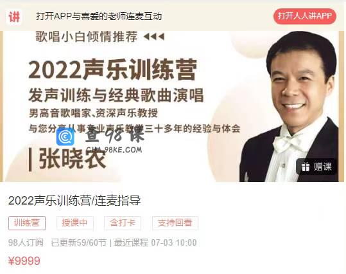Click the price ¥9999
Screen dimensions: 346x274
24,261
